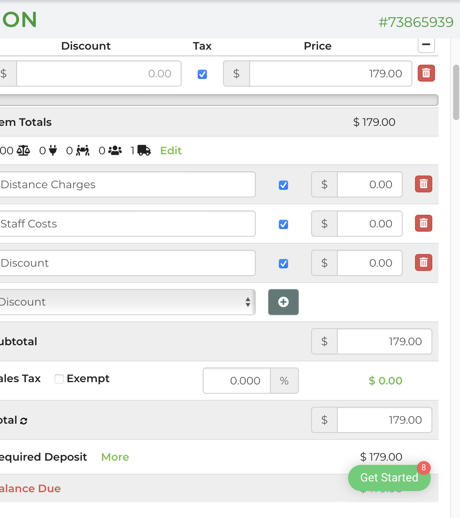Refresh the Total with recalc icon
The image size is (460, 518).
pyautogui.click(x=24, y=421)
